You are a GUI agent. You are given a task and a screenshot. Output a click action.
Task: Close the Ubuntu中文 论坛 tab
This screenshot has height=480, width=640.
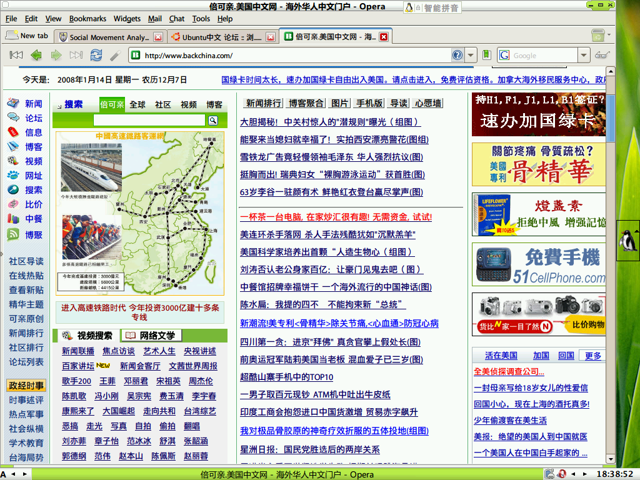tap(270, 37)
